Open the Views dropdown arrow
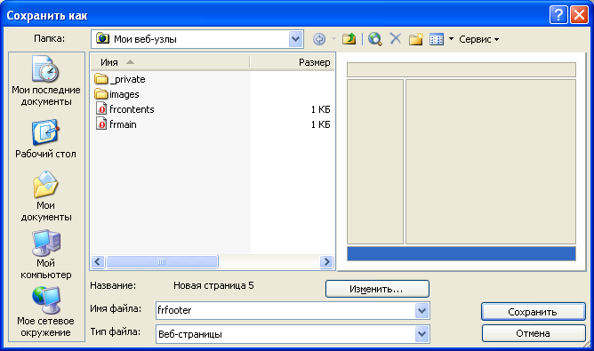594x351 pixels. (x=451, y=38)
